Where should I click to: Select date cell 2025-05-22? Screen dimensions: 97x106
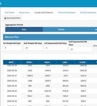tap(12, 91)
